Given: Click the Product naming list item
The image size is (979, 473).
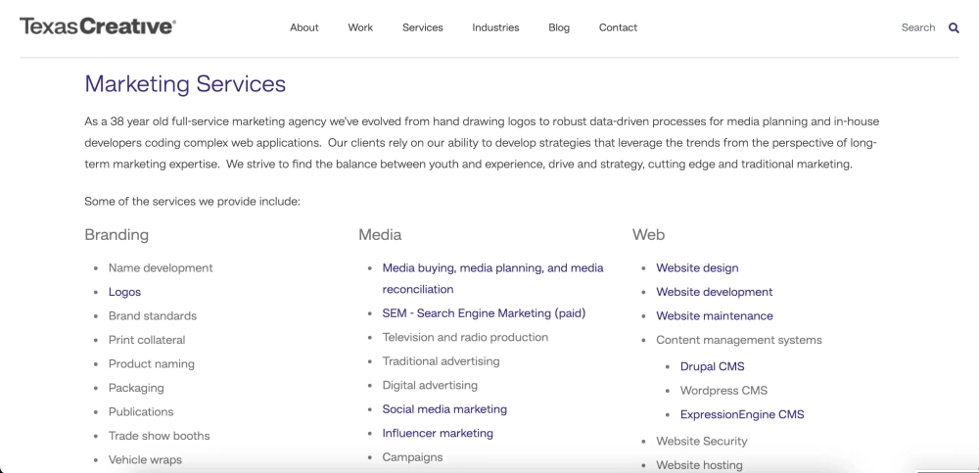Looking at the screenshot, I should pyautogui.click(x=152, y=363).
